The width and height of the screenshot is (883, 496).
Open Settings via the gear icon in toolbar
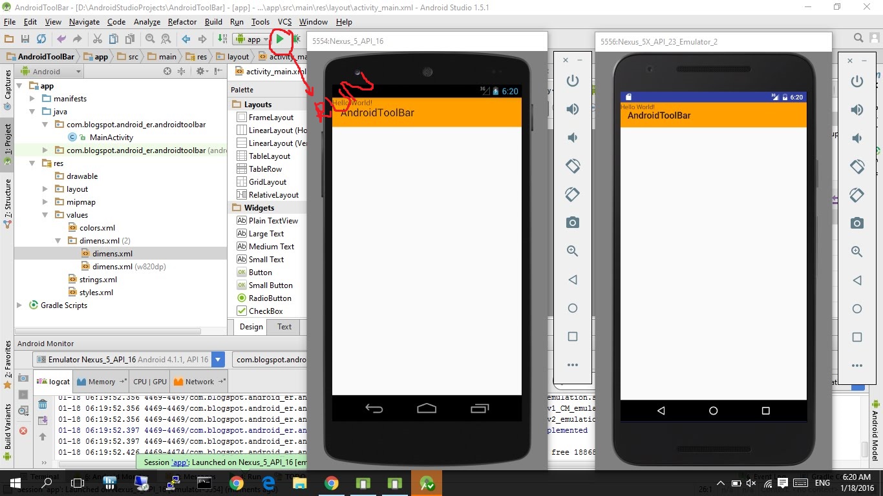pos(199,71)
